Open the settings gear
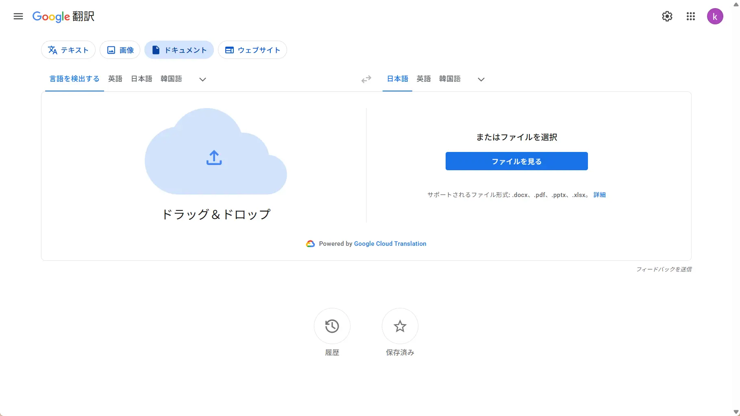Viewport: 740px width, 416px height. point(667,16)
